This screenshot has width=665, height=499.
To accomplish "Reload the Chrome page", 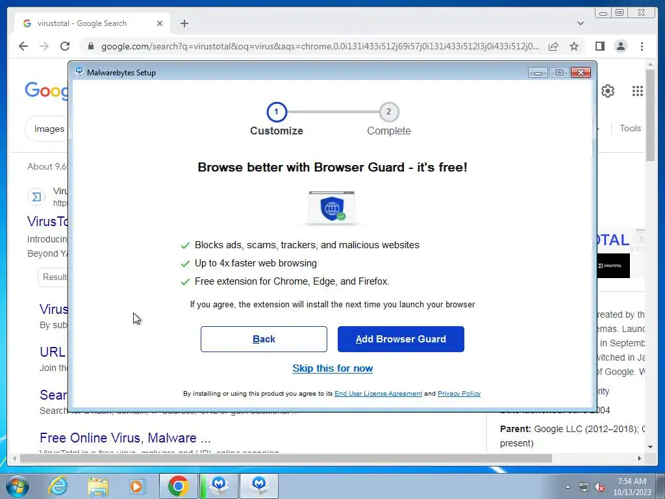I will pyautogui.click(x=65, y=46).
